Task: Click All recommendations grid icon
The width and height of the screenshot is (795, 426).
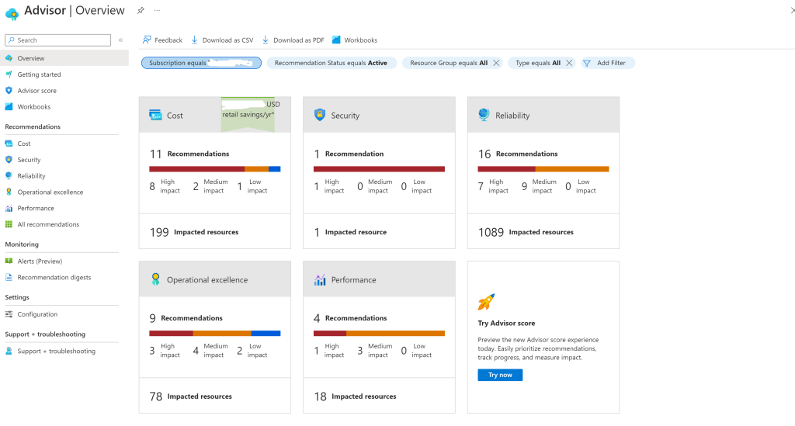Action: tap(9, 224)
